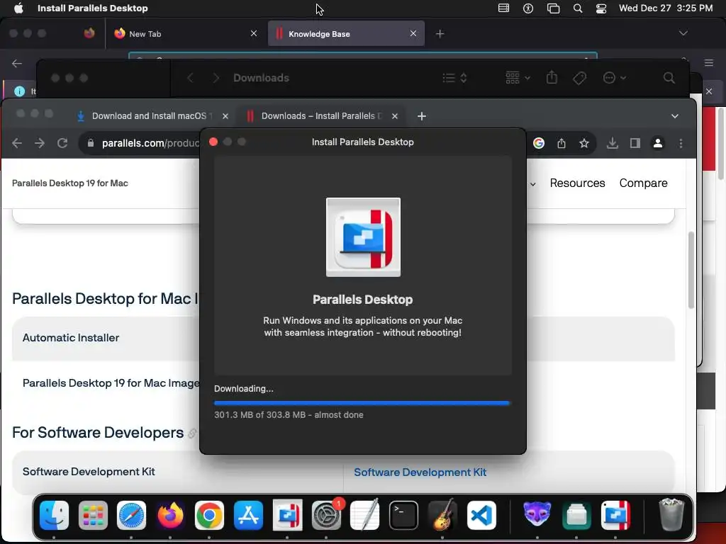Viewport: 726px width, 544px height.
Task: Go forward in the Chrome window
Action: (x=40, y=143)
